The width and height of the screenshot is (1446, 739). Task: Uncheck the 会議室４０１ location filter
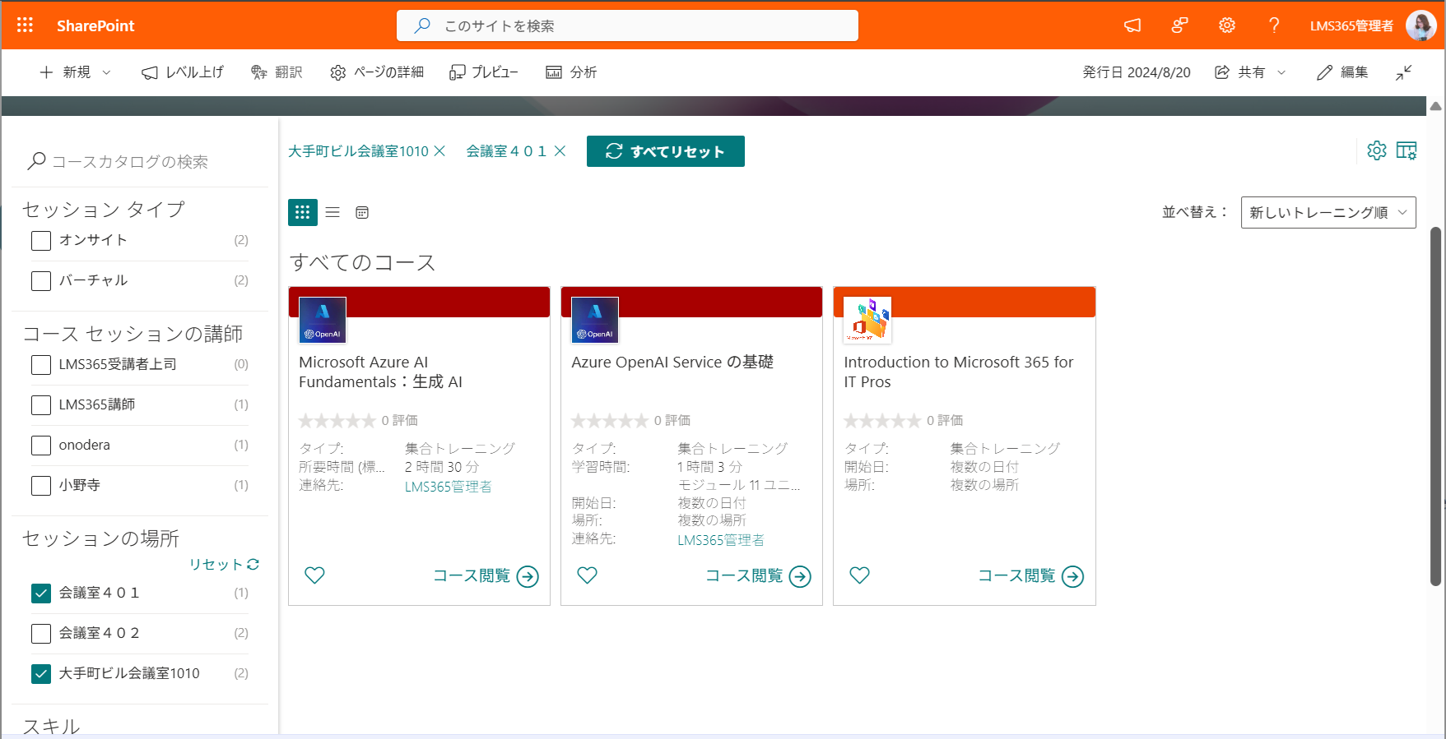pos(41,594)
